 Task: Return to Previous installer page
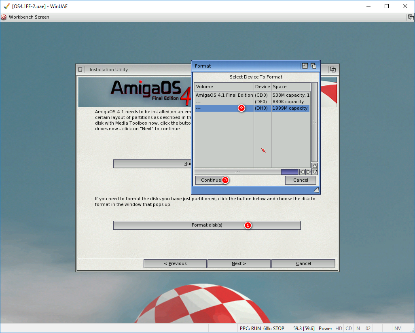pos(175,264)
